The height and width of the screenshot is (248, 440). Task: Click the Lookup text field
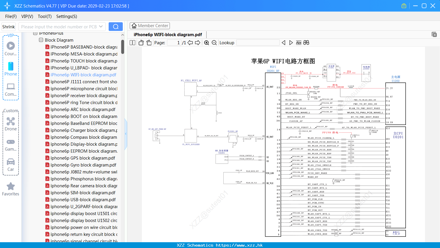pyautogui.click(x=258, y=42)
